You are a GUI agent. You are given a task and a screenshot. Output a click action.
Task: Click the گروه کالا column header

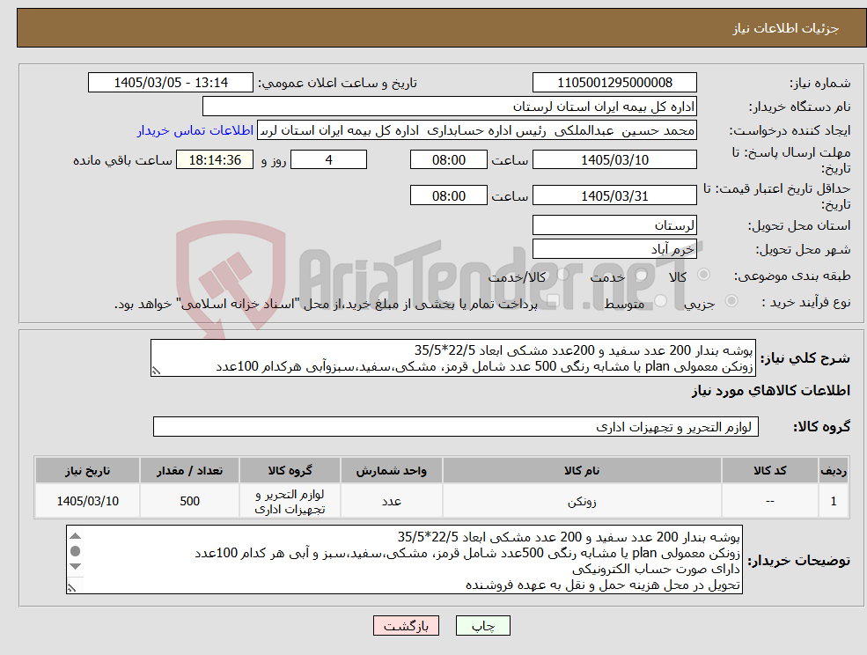290,471
